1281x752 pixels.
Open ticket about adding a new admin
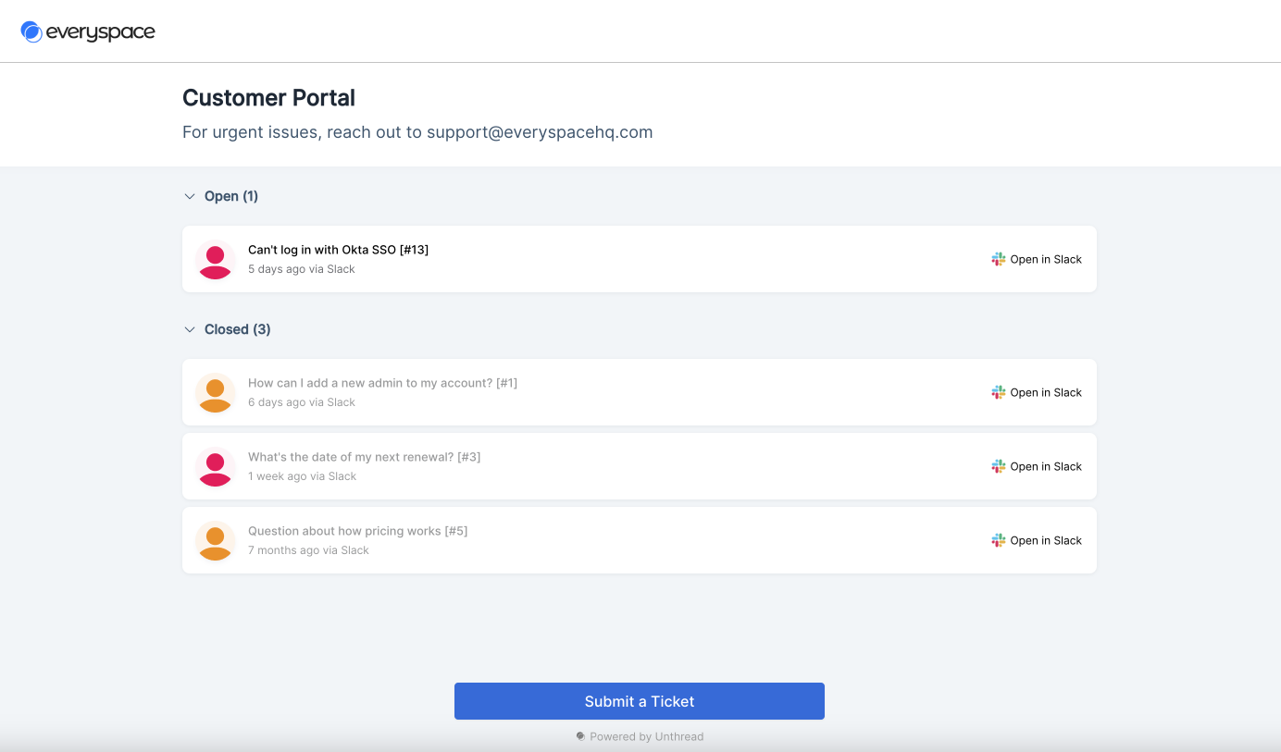pos(382,383)
